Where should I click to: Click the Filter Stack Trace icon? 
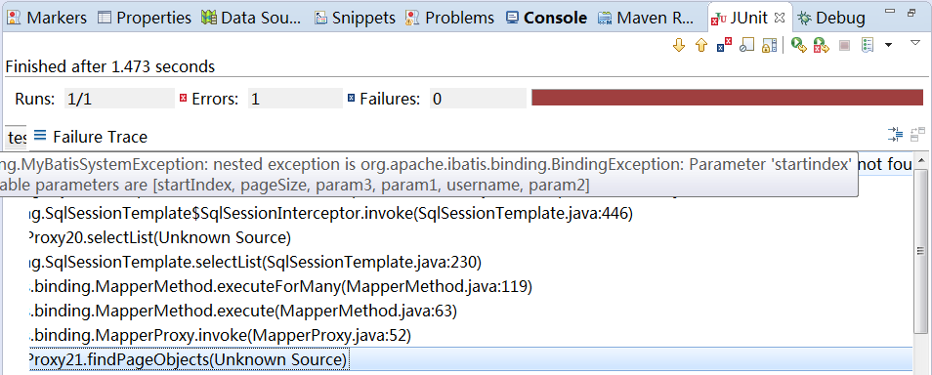(x=895, y=135)
